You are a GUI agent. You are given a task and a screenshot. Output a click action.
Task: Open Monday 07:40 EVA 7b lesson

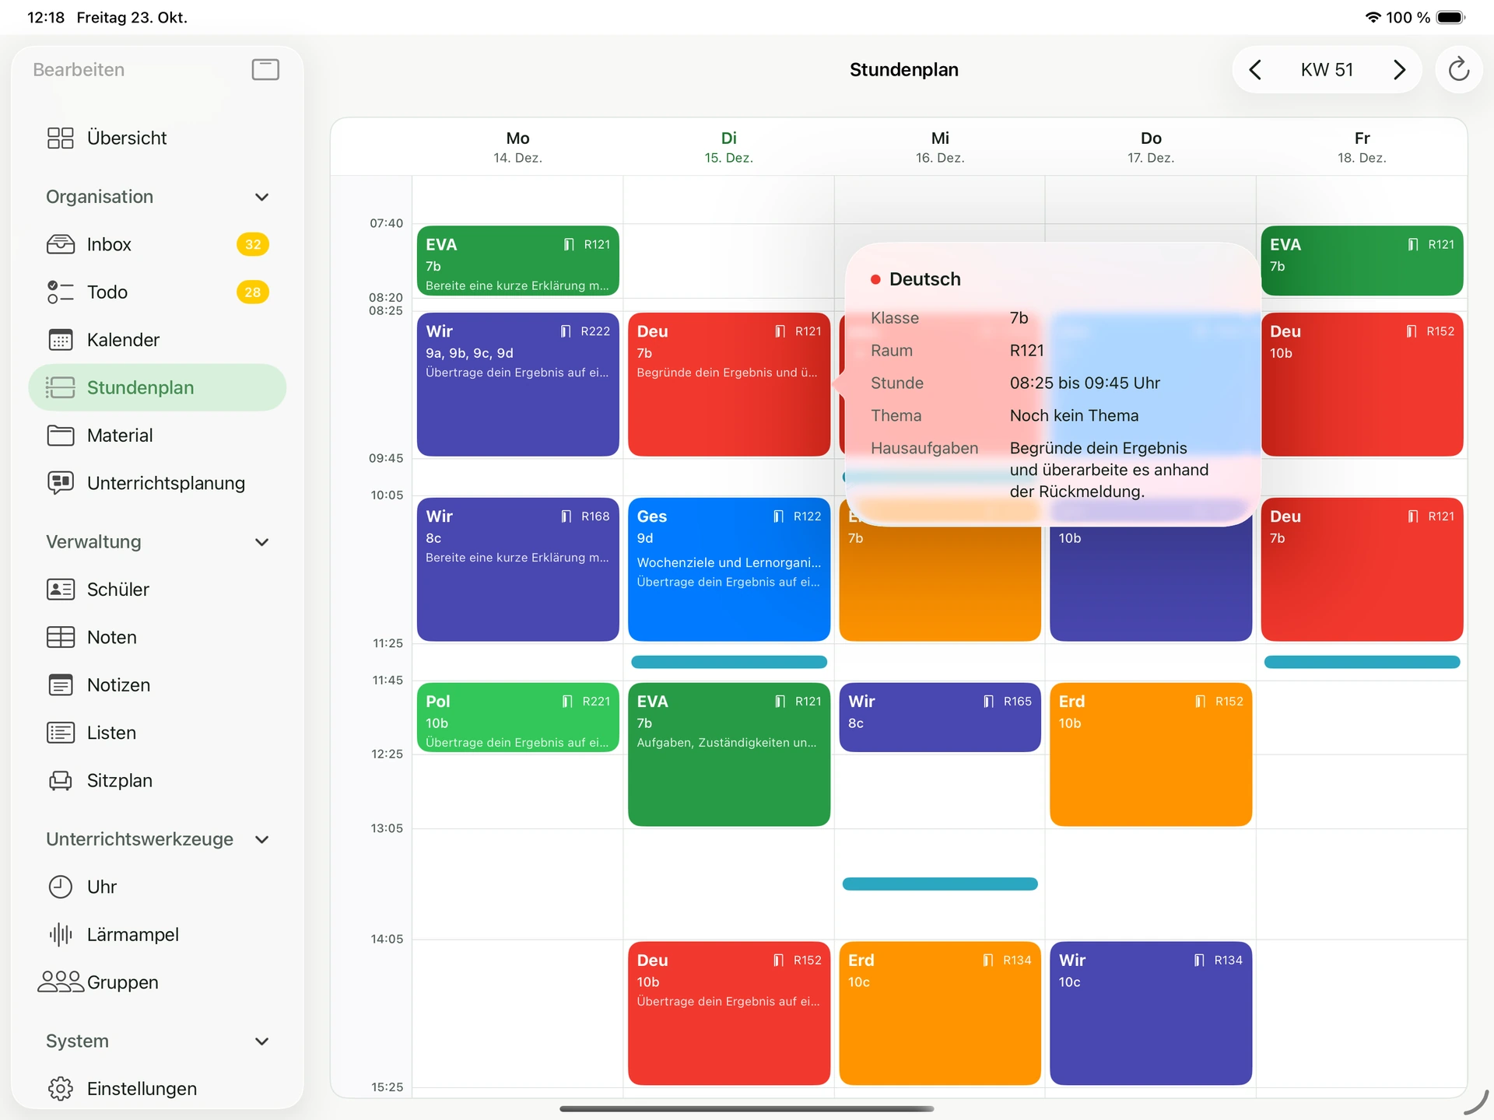[x=517, y=261]
